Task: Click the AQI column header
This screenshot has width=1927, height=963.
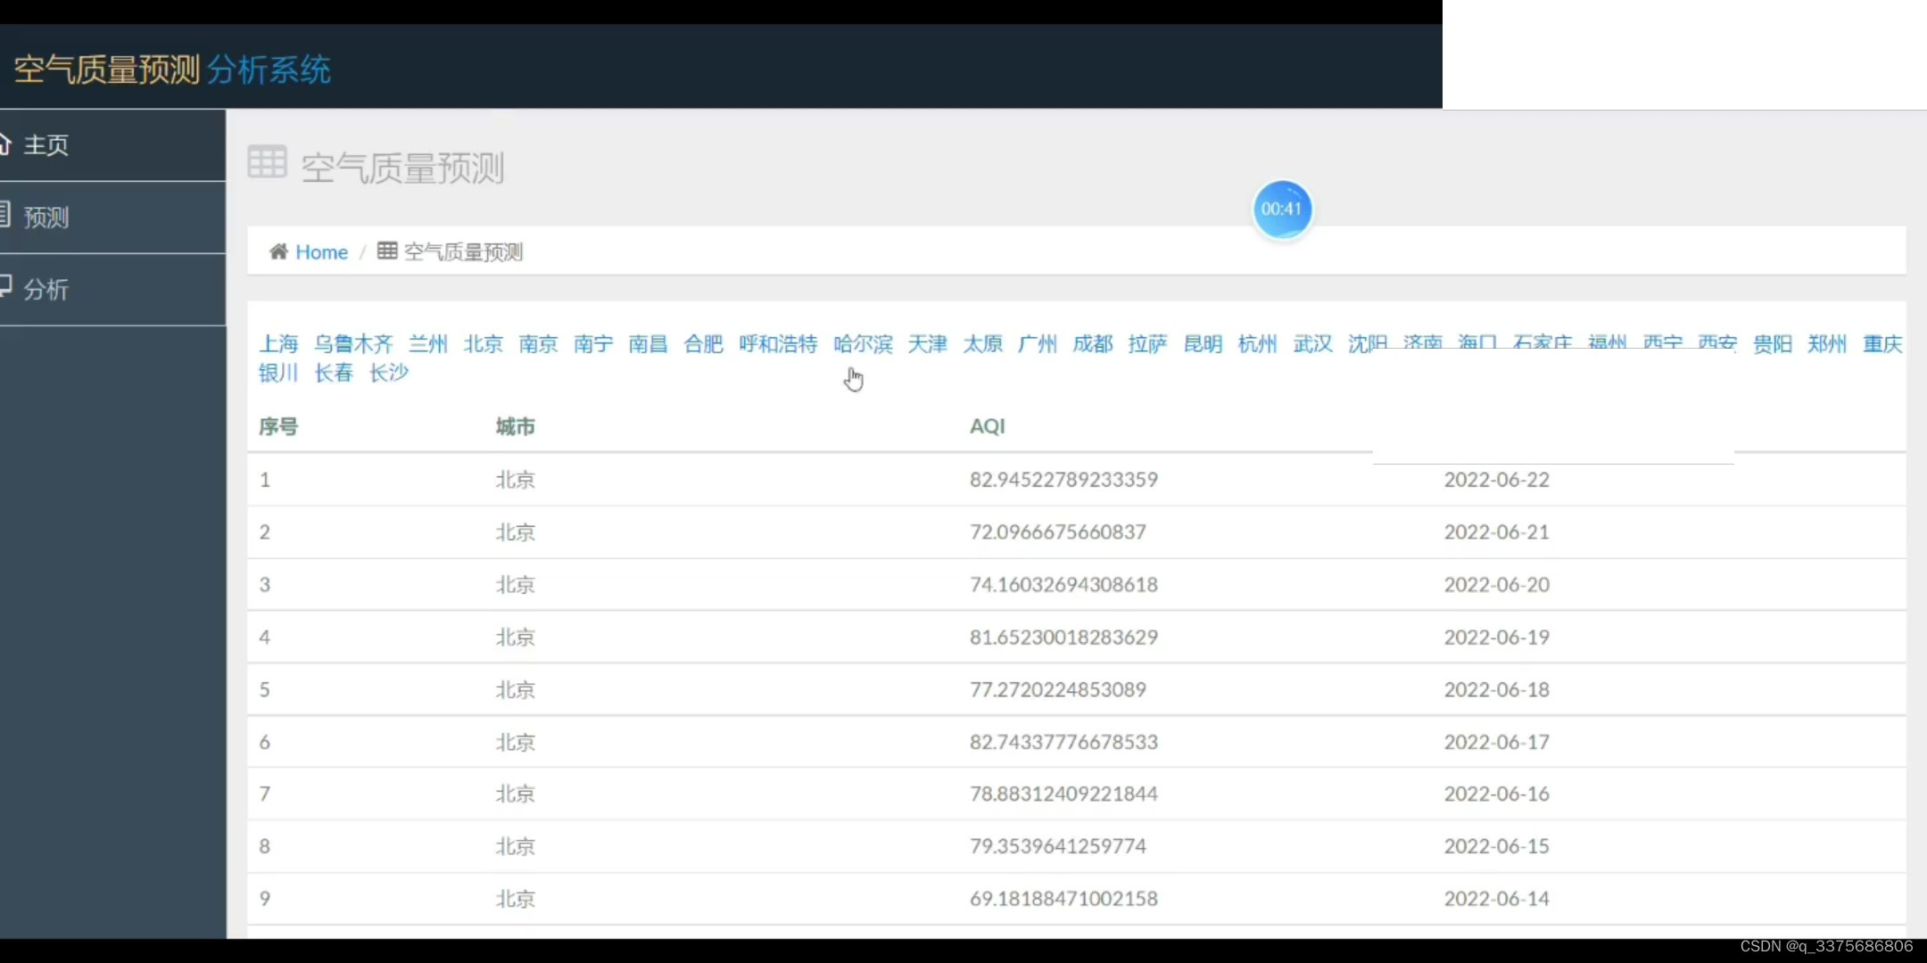Action: coord(987,426)
